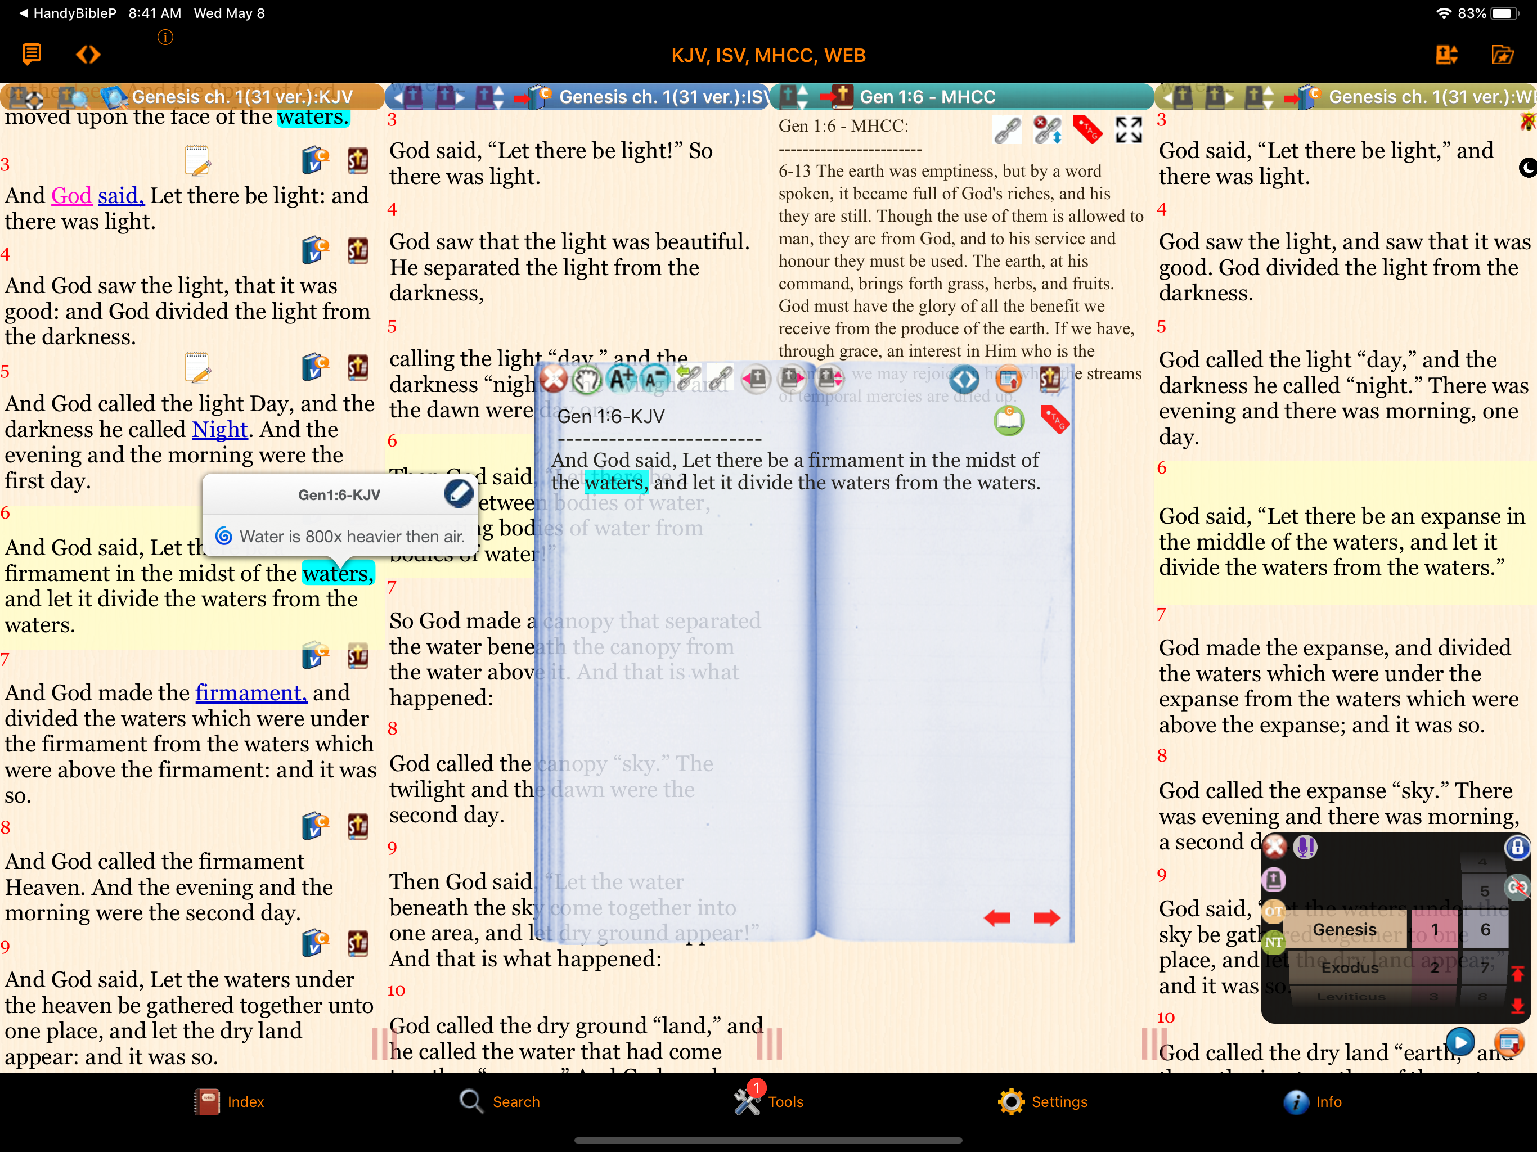This screenshot has width=1537, height=1152.
Task: Go to next Bible book icon in popup
Action: pyautogui.click(x=792, y=379)
